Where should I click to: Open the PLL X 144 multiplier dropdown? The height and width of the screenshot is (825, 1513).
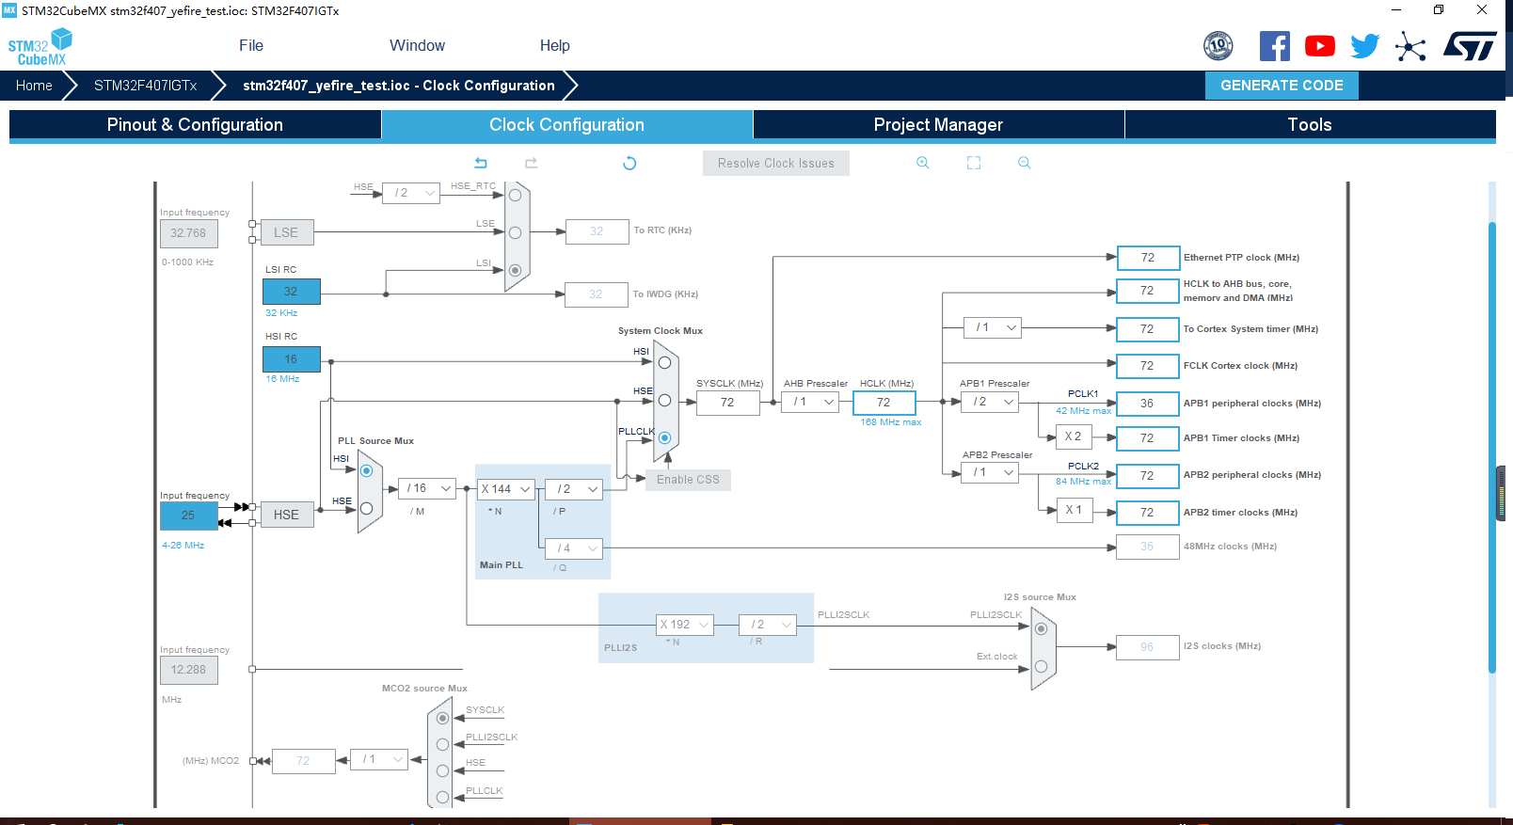tap(505, 489)
